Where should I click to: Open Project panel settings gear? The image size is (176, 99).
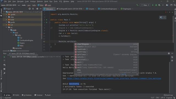[37, 9]
